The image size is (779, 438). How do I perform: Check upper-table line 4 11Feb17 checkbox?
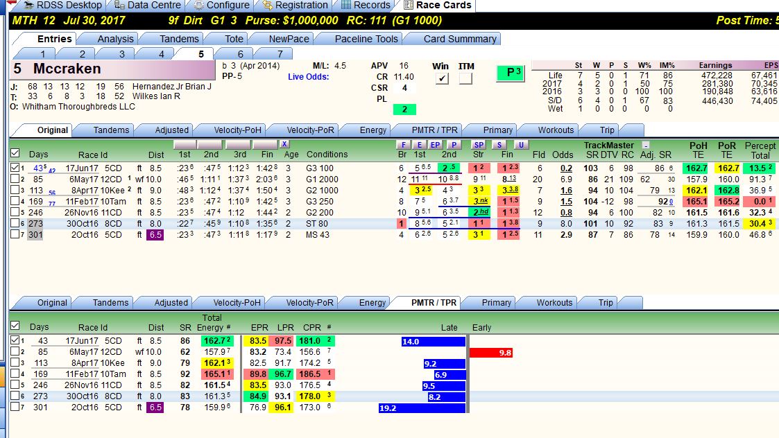(x=15, y=201)
